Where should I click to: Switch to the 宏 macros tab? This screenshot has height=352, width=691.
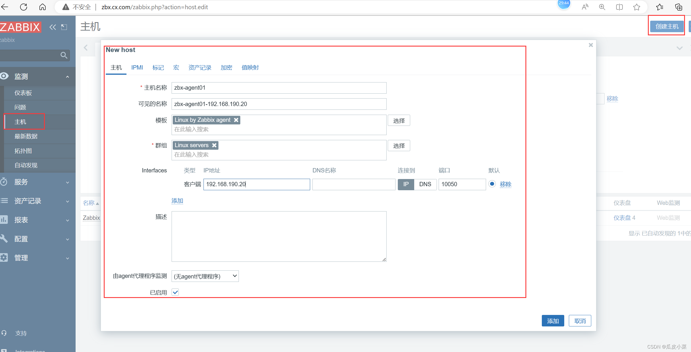[x=176, y=68]
